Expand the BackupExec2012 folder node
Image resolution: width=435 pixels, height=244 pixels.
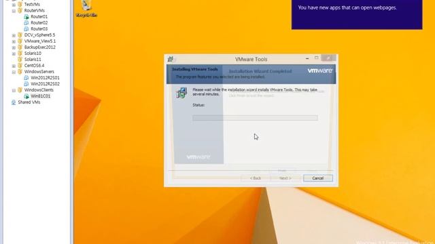14,47
